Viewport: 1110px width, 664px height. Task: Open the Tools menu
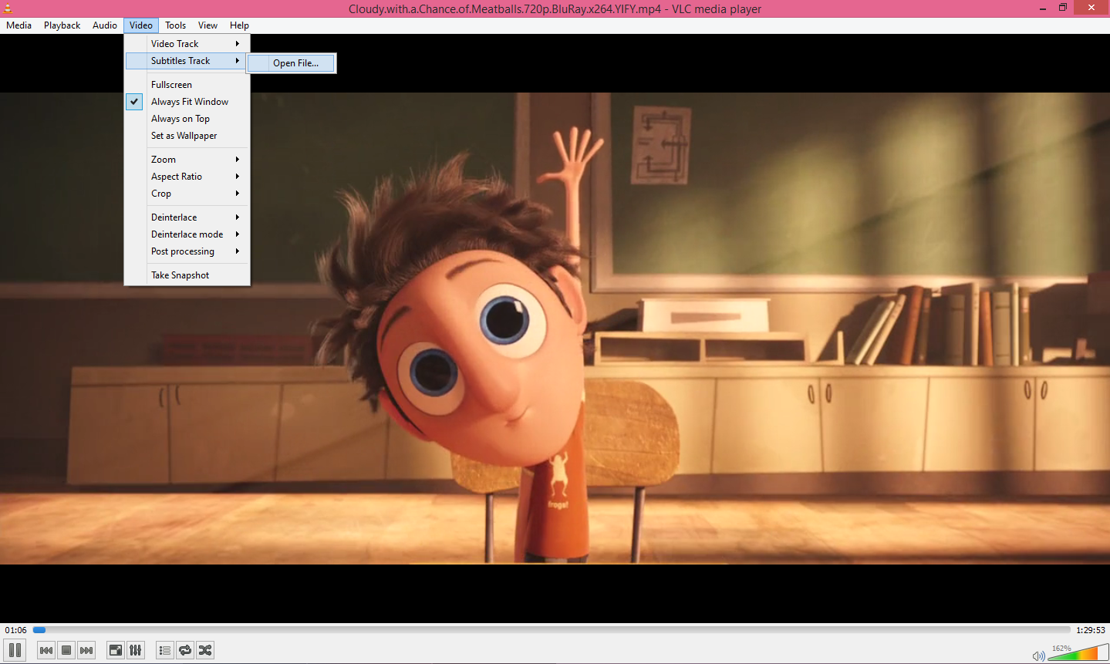(x=176, y=25)
